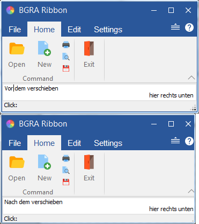Click text field containing 'Nach dem verschieben'
Image resolution: width=199 pixels, height=224 pixels.
(98, 205)
